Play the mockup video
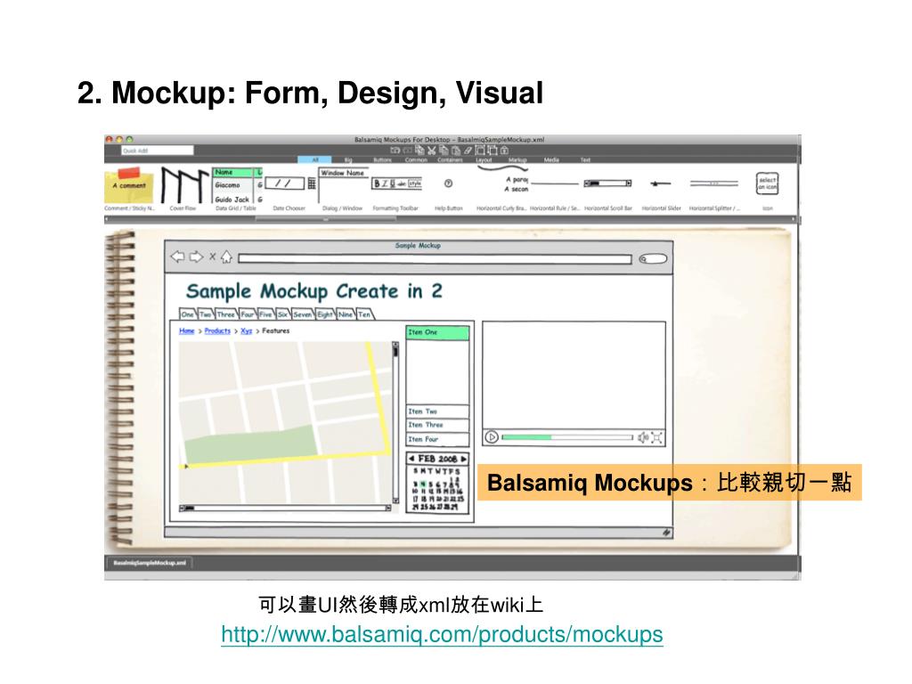This screenshot has height=684, width=912. 492,436
